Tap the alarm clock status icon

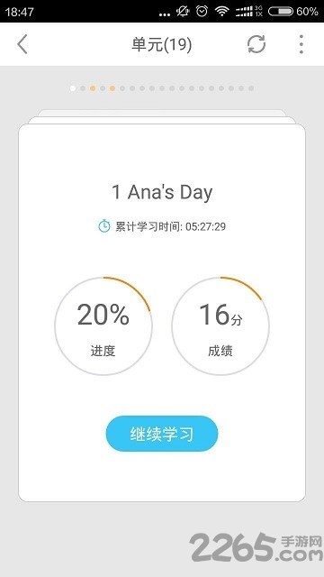(202, 12)
